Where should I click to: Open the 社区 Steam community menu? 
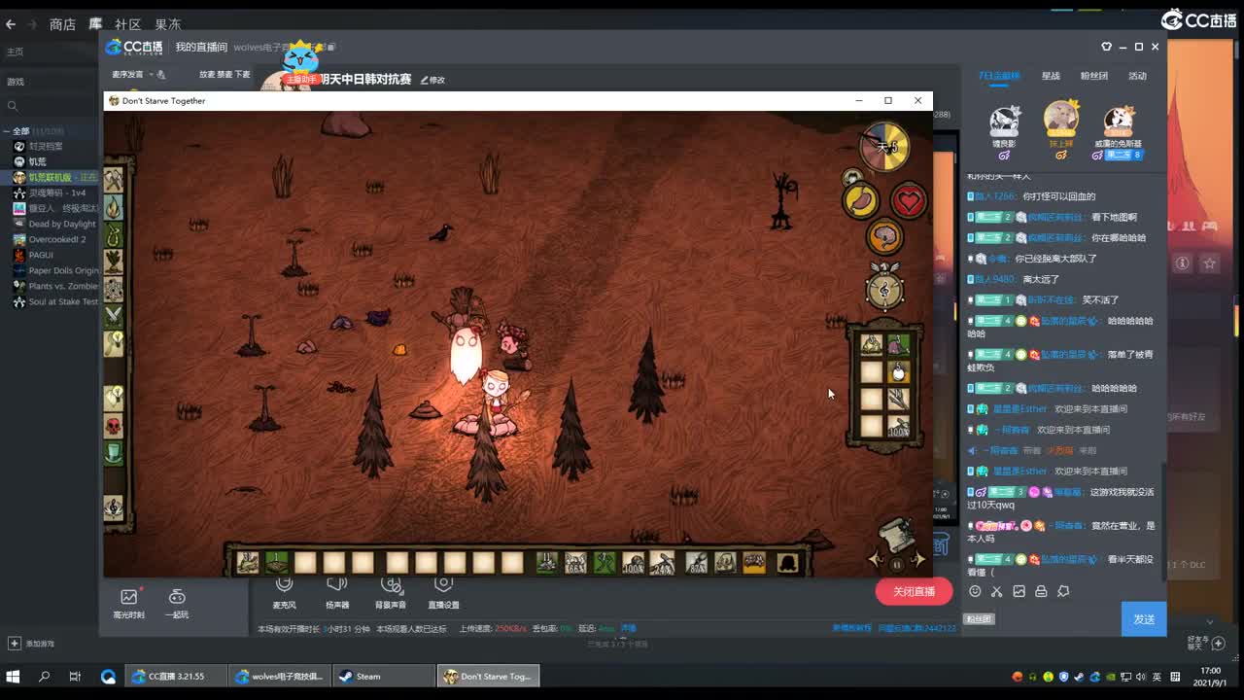pyautogui.click(x=128, y=24)
